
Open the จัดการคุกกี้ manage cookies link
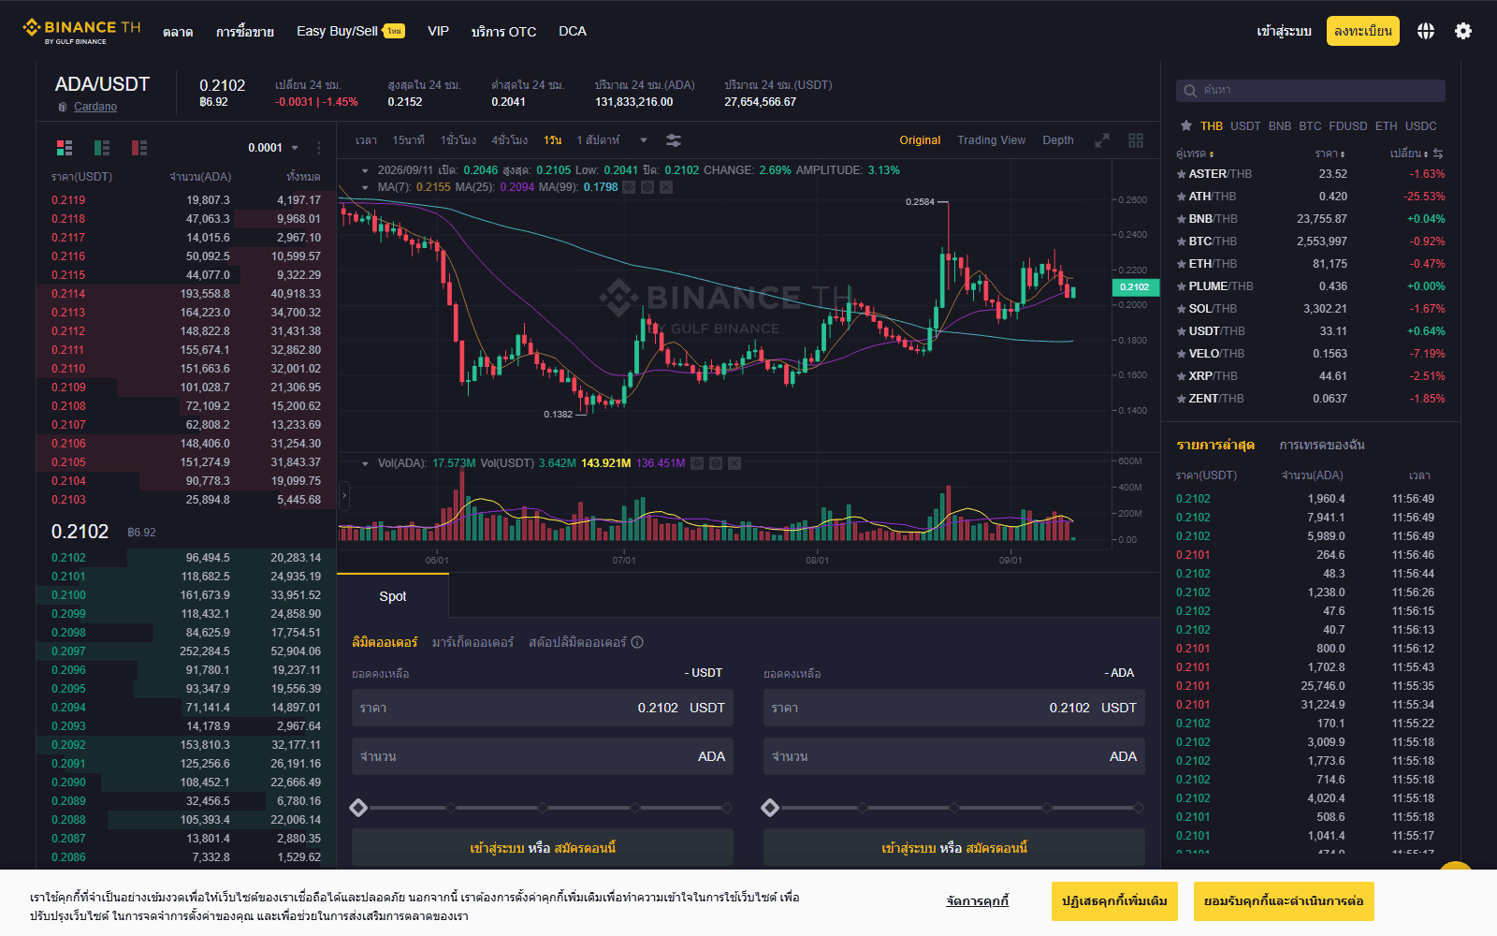[x=977, y=901]
